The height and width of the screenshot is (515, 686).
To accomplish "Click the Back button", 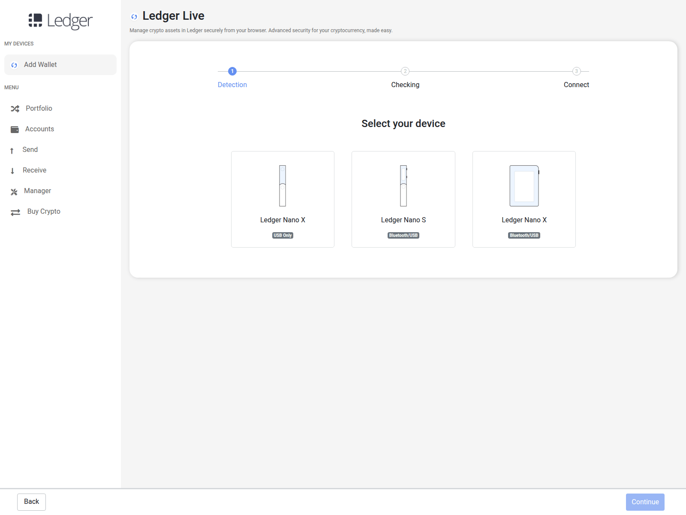I will pos(31,502).
